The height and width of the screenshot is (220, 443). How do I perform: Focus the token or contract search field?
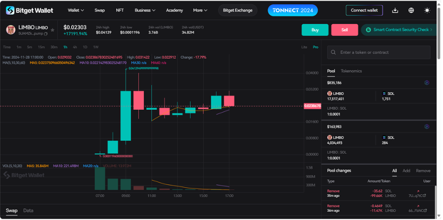pyautogui.click(x=379, y=53)
